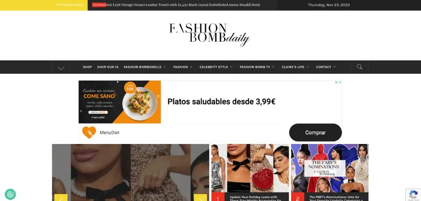Viewport: 421px width, 201px height.
Task: Click the Fashion Bomb Daily logo
Action: (x=209, y=35)
